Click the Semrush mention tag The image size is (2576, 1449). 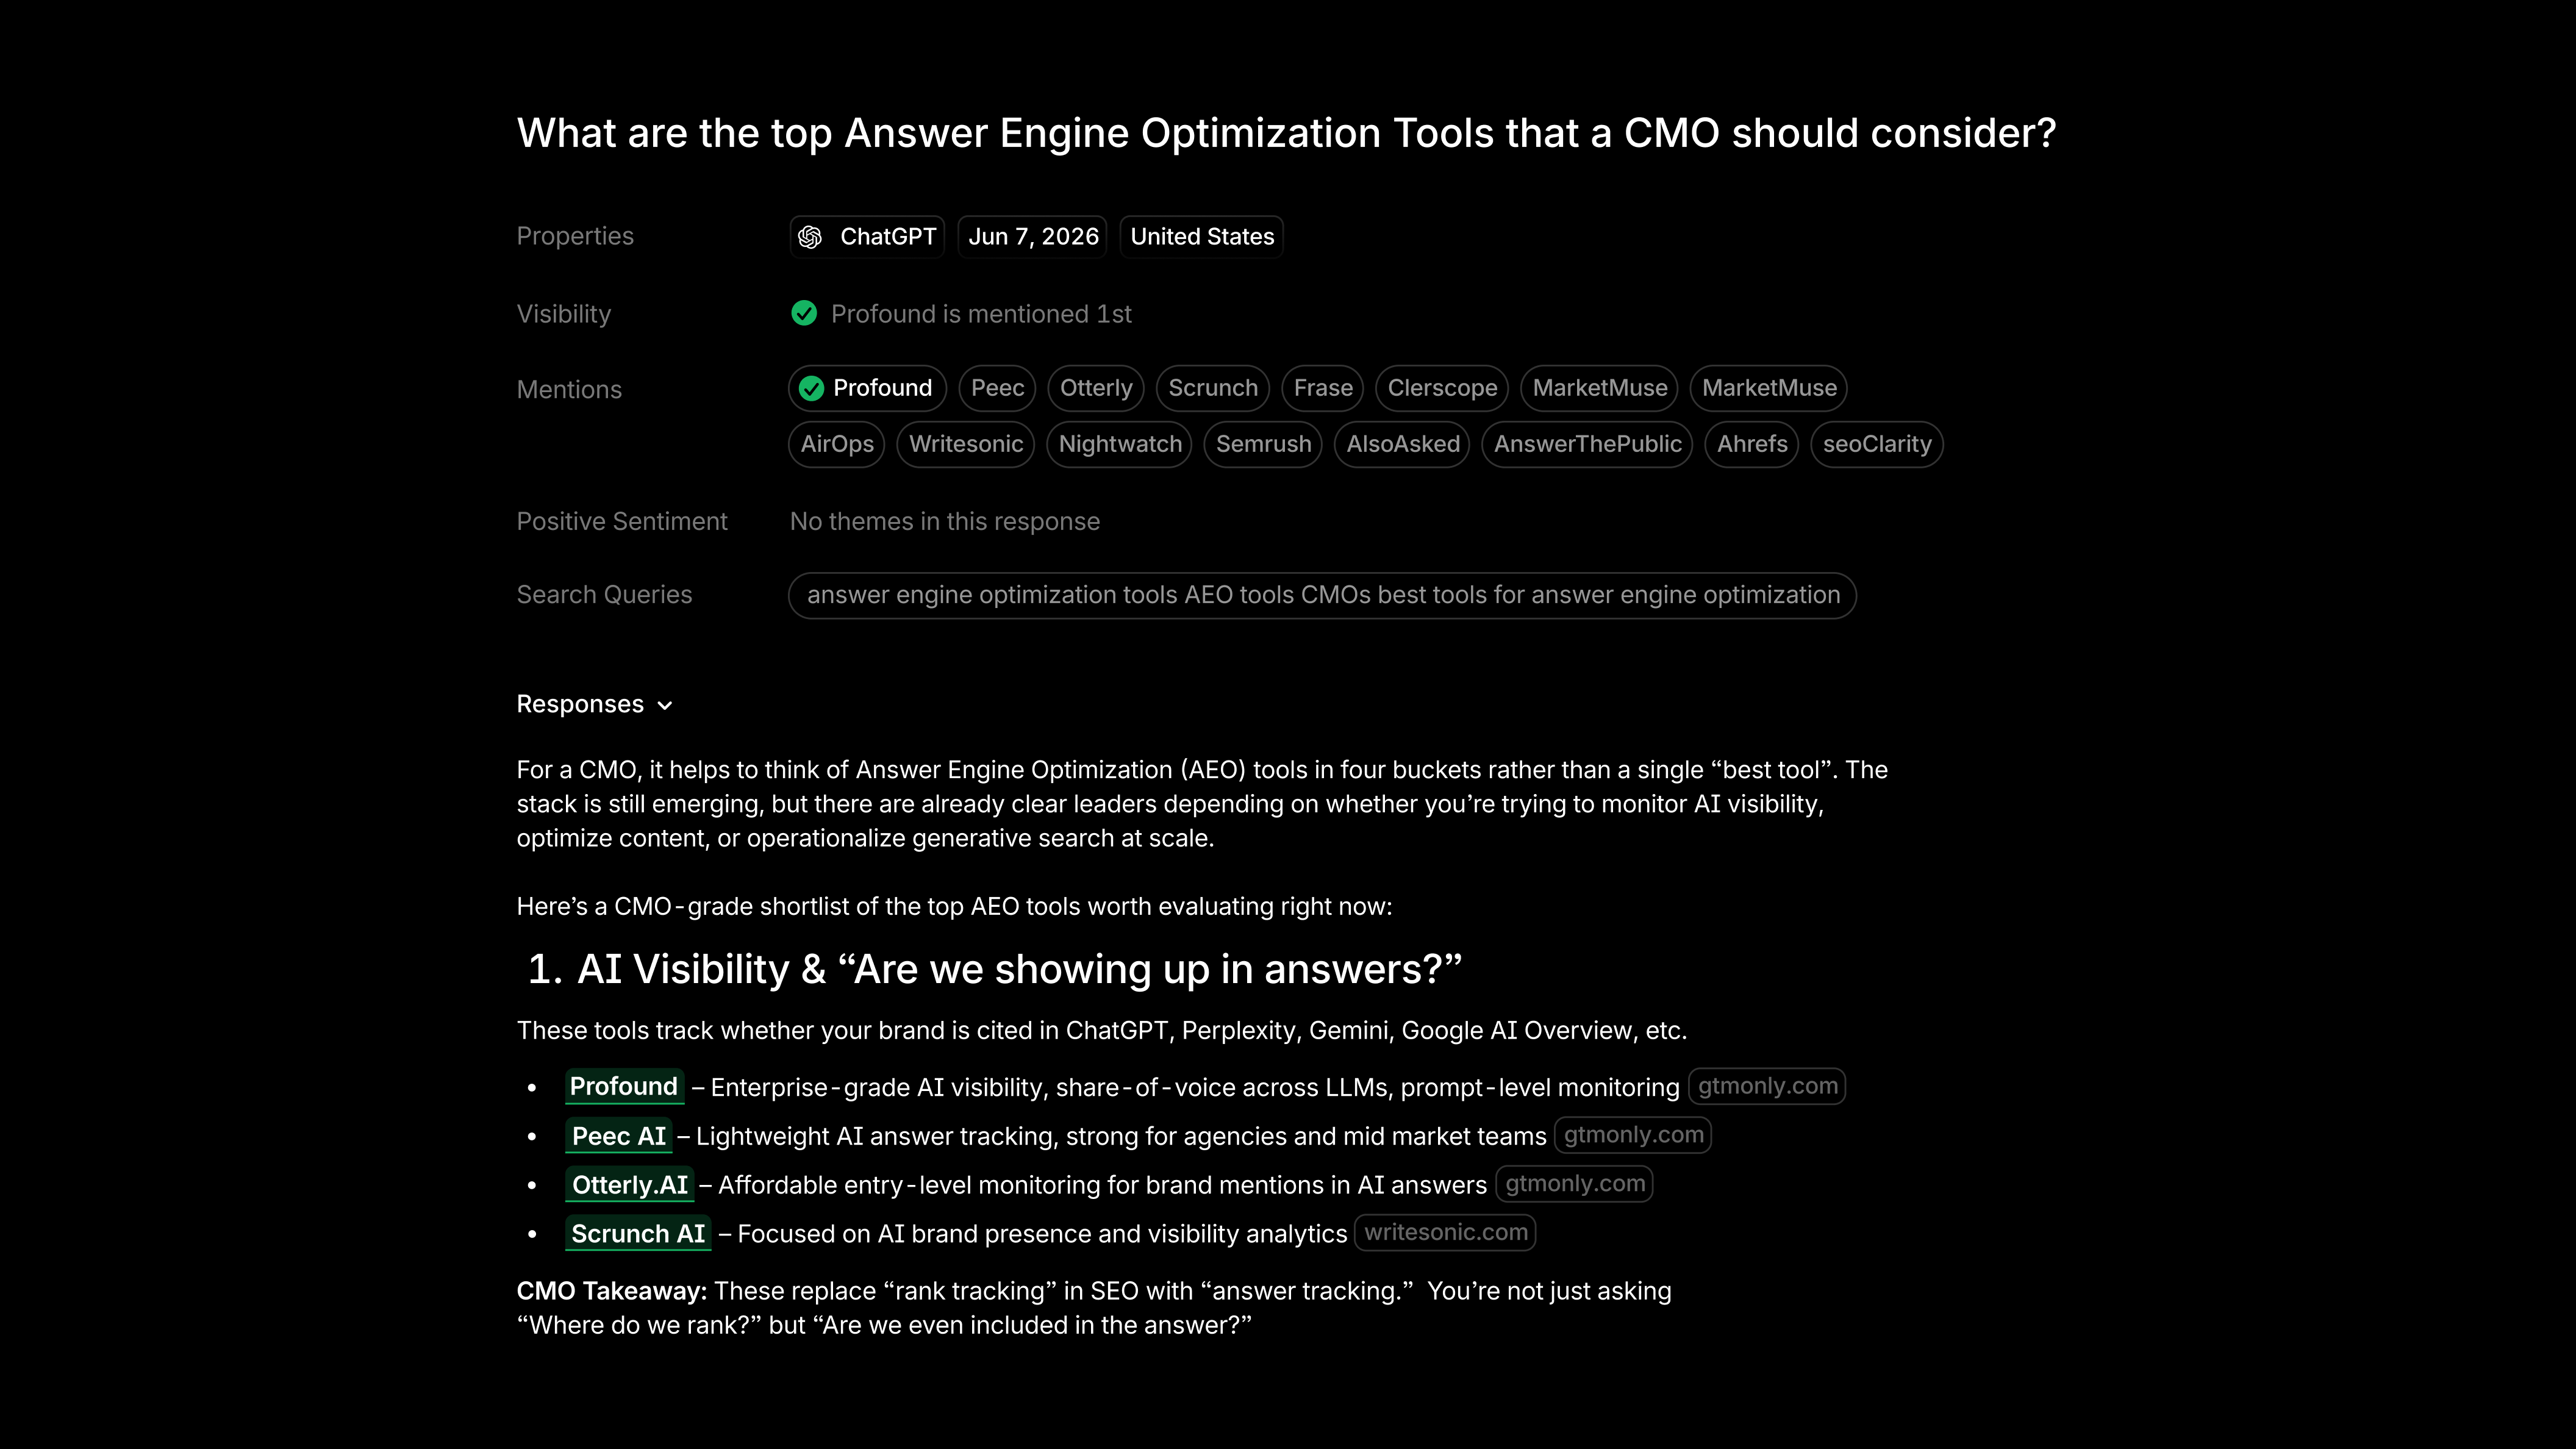tap(1263, 444)
